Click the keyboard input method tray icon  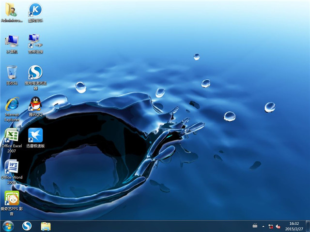[255, 226]
